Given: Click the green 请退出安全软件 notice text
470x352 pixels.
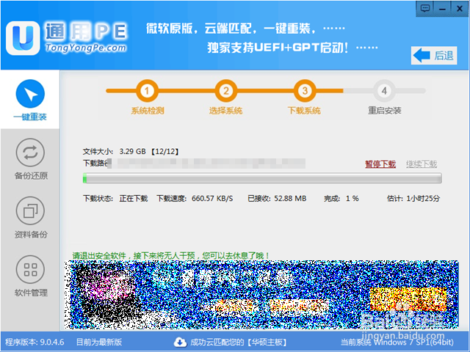Looking at the screenshot, I should 171,256.
